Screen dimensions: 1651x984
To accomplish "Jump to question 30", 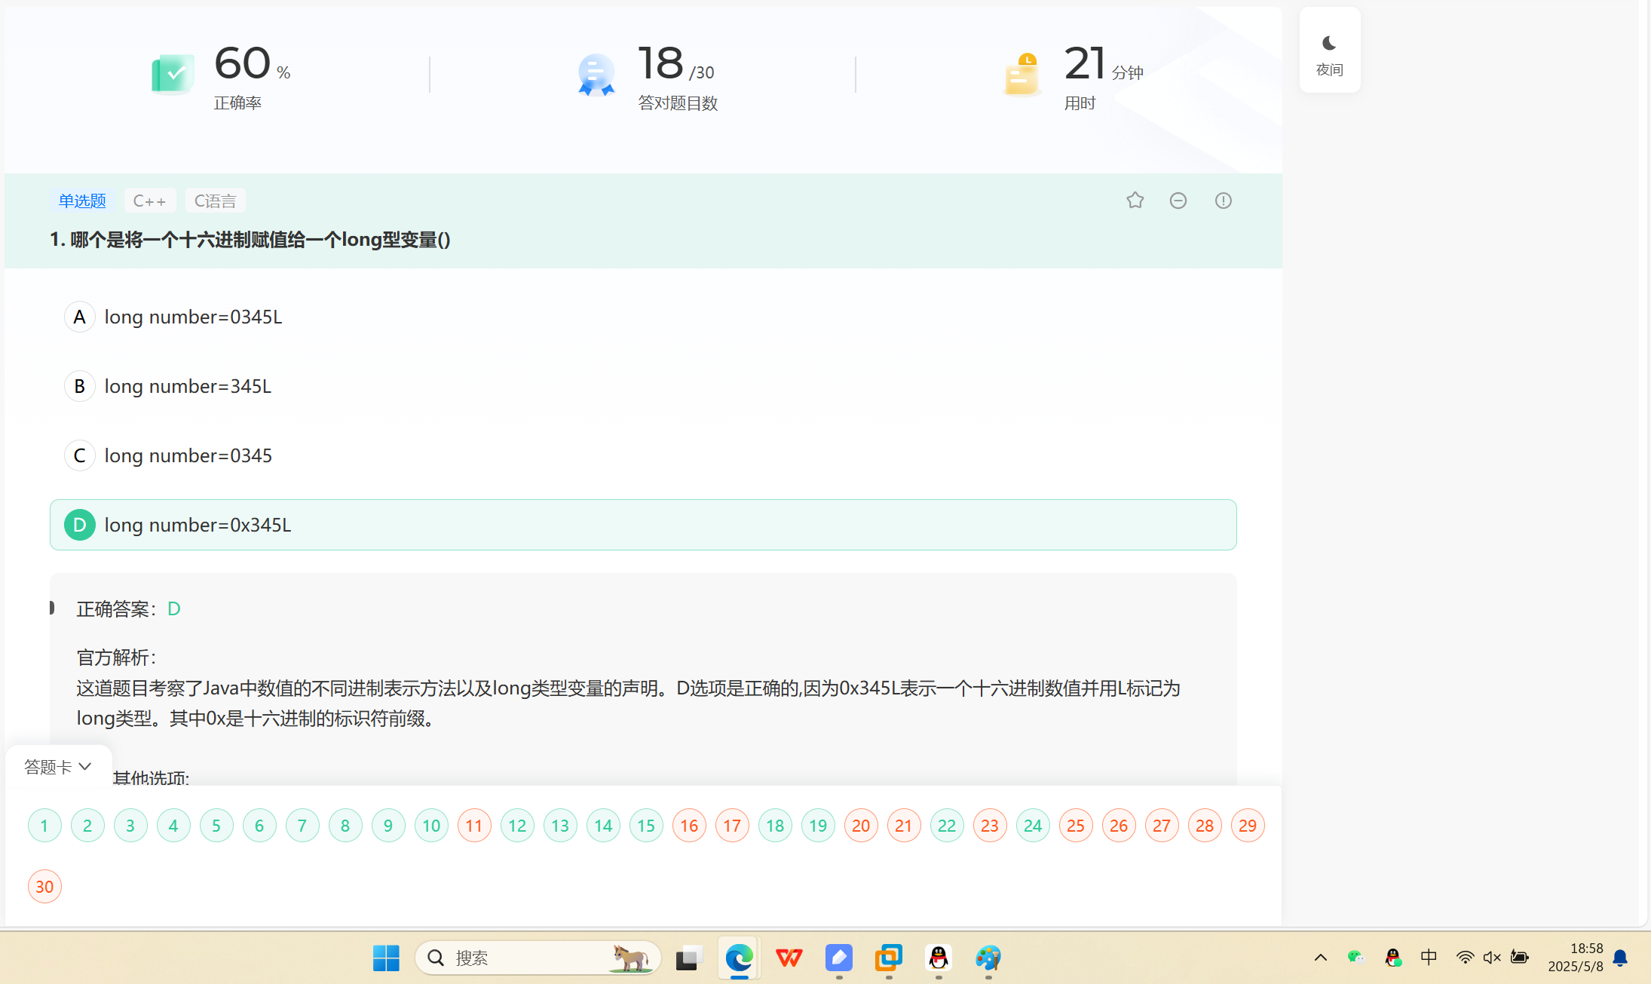I will point(44,887).
